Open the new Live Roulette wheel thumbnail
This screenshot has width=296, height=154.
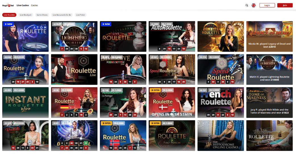coord(123,36)
